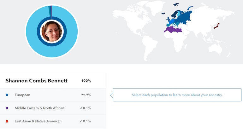Click the purple North Africa region on the map

click(173, 30)
